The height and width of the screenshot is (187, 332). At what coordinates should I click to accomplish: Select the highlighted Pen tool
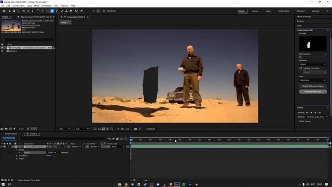point(52,11)
